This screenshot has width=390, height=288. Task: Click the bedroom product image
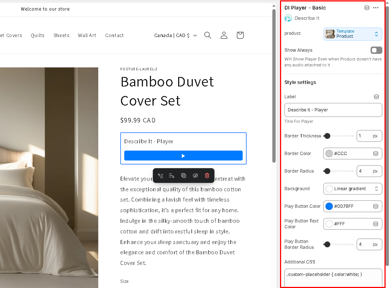click(49, 178)
